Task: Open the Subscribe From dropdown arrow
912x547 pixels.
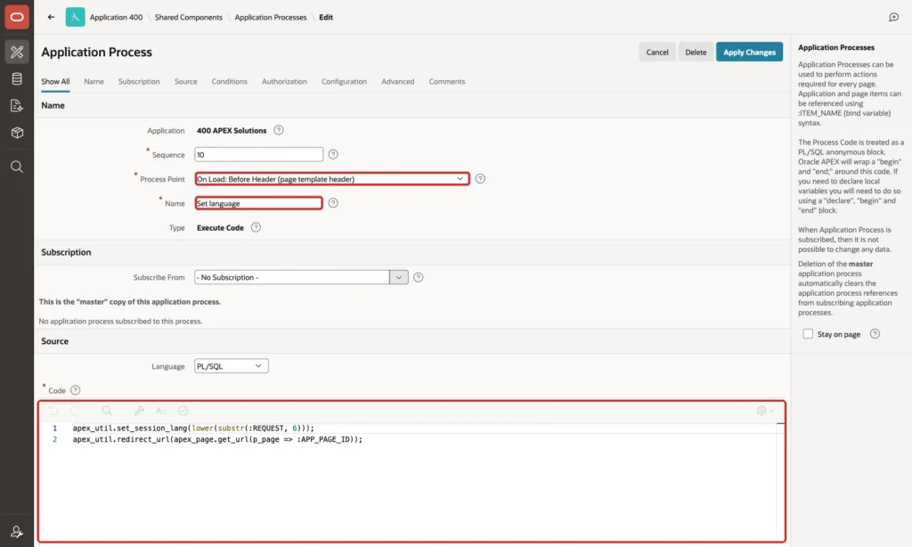Action: pyautogui.click(x=398, y=278)
